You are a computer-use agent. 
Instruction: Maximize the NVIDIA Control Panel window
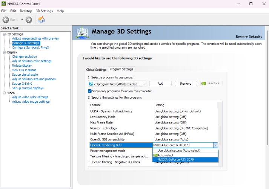click(251, 4)
